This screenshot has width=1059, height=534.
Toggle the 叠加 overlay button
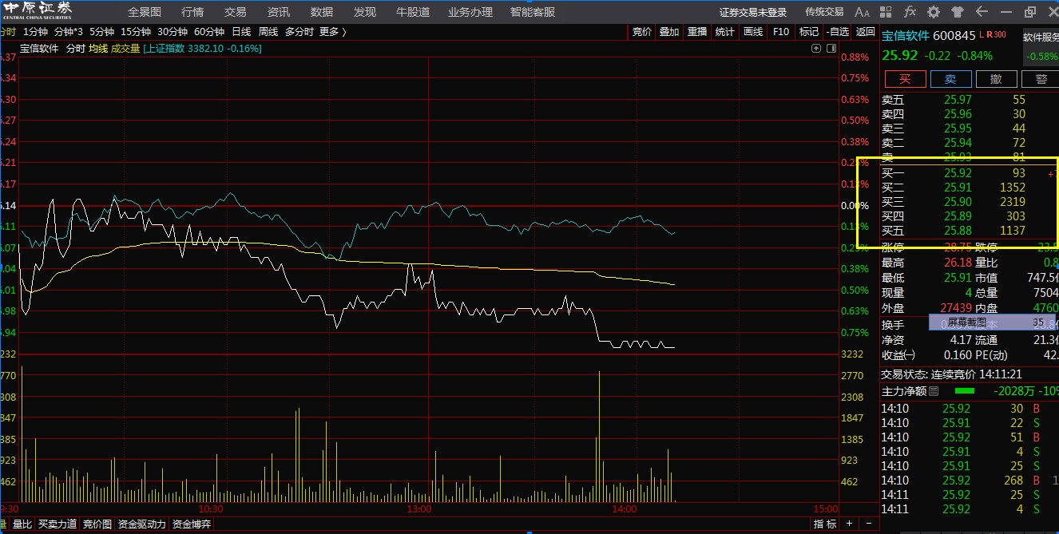[669, 32]
